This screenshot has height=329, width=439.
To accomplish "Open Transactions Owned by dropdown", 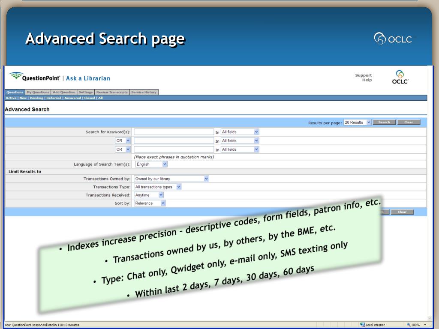I will click(x=171, y=179).
